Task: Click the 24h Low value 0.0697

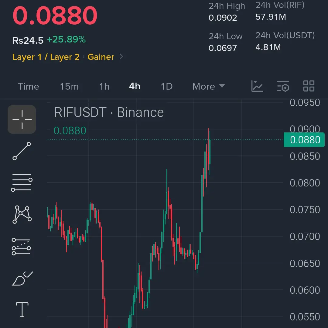Action: point(223,48)
